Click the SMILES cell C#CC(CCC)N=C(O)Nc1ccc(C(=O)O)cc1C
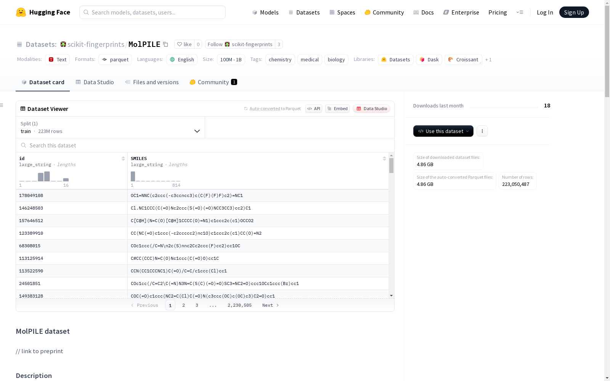 click(x=258, y=258)
